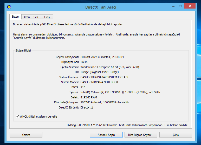Click the Geçerli Tarih/Saat label
Image resolution: width=201 pixels, height=145 pixels.
point(67,57)
